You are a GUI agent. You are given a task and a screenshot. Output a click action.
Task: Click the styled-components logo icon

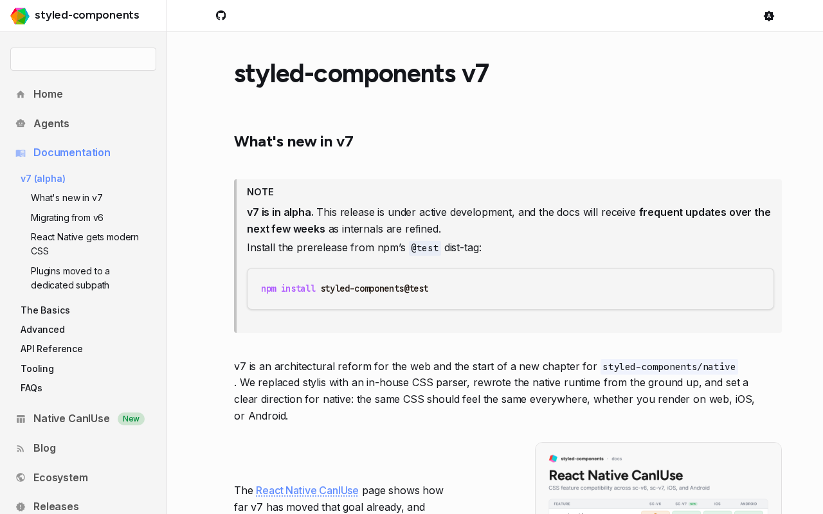click(x=20, y=15)
